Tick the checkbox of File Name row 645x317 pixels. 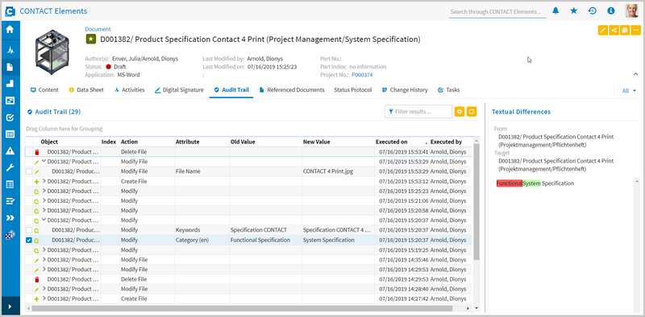coord(29,171)
